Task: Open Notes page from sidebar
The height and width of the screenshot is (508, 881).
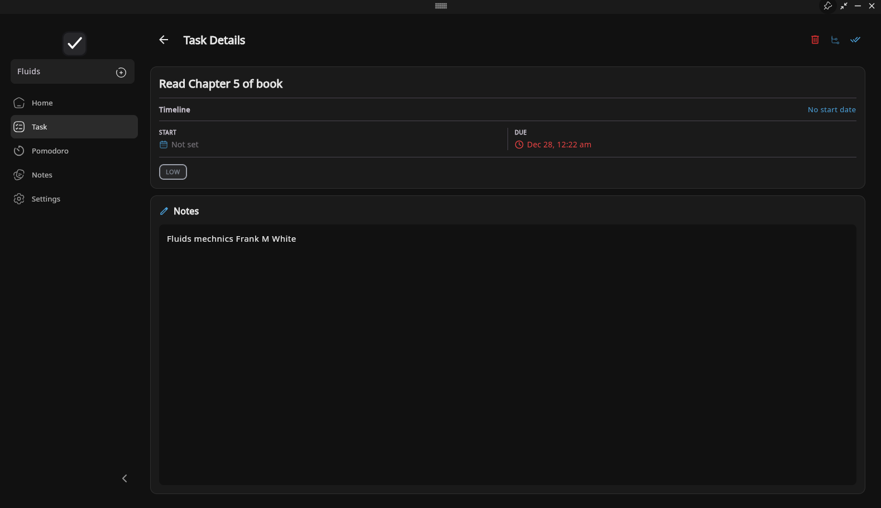Action: pos(74,175)
